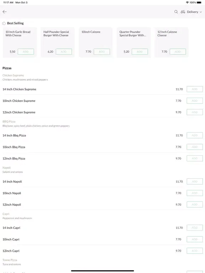
Task: Add Quarter Pounder Special Burger
Action: 140,52
